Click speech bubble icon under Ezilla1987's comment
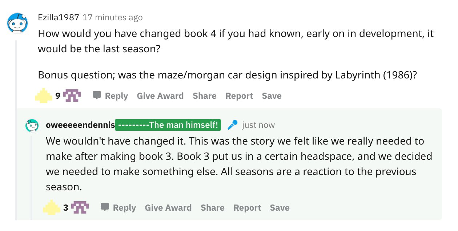This screenshot has height=231, width=458. pos(97,95)
